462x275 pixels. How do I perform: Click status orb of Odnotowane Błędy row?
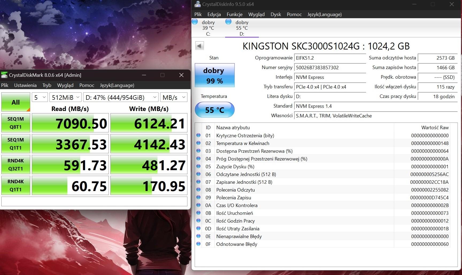coord(198,244)
